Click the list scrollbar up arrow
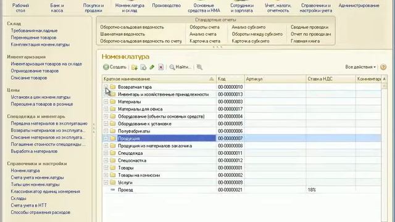The image size is (395, 222). pyautogui.click(x=384, y=79)
